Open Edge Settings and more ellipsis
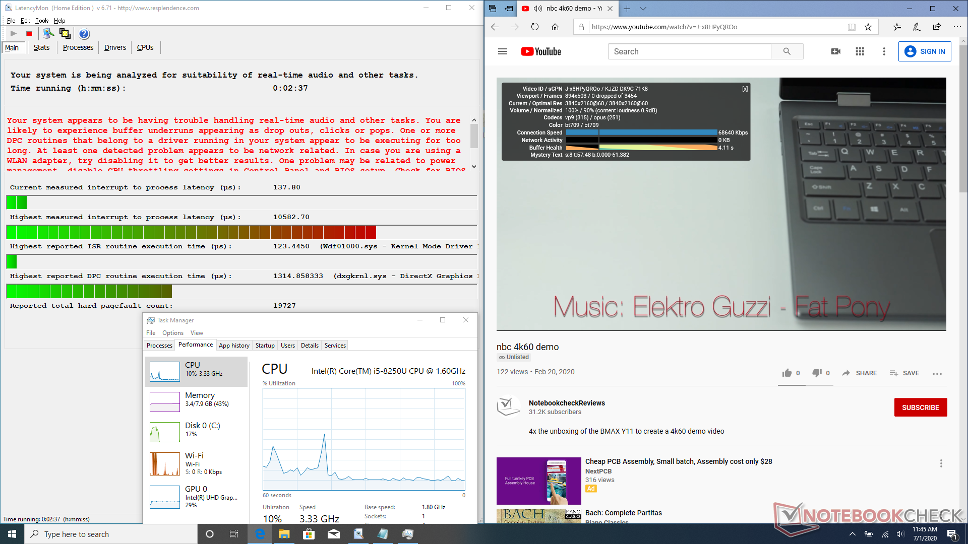 pyautogui.click(x=957, y=27)
